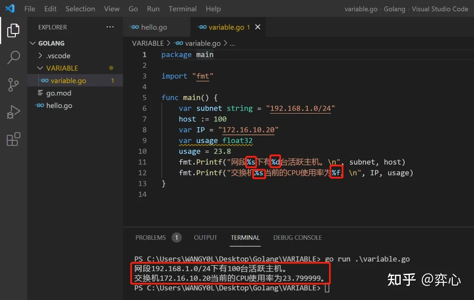Click Go file icon beside hello.go in explorer
The image size is (474, 300).
pos(40,105)
